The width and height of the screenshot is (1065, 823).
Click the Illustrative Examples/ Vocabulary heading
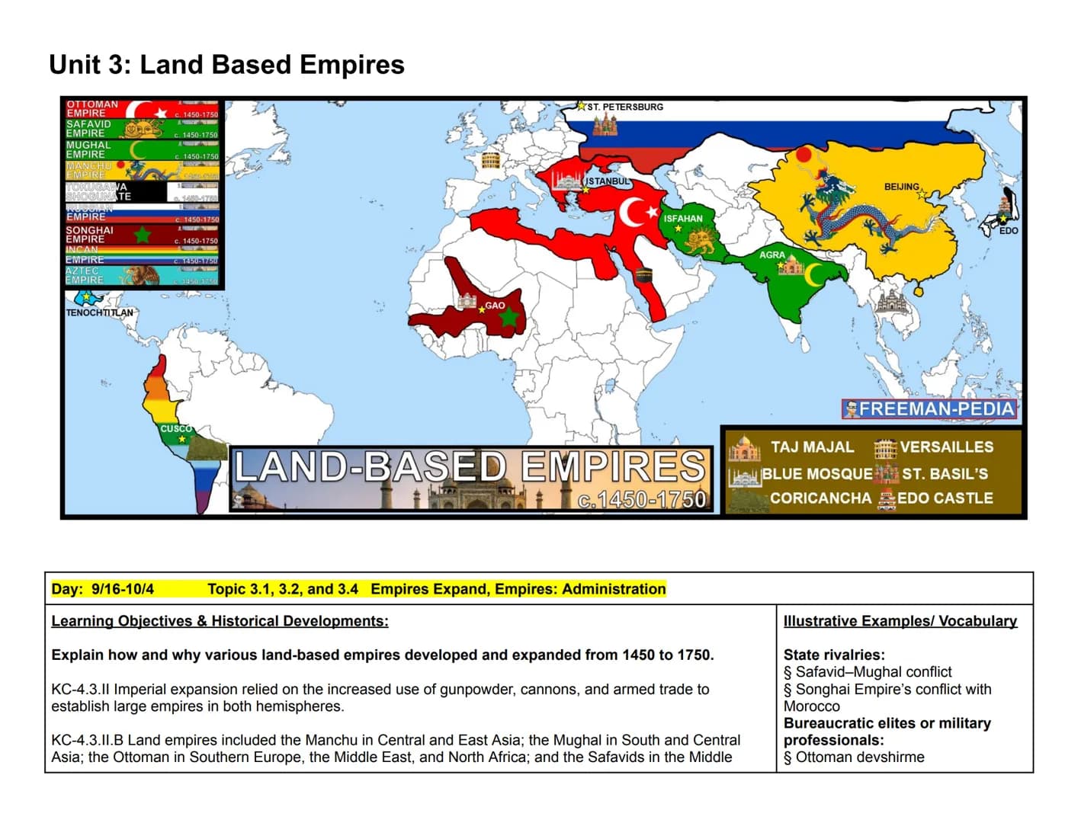click(900, 621)
